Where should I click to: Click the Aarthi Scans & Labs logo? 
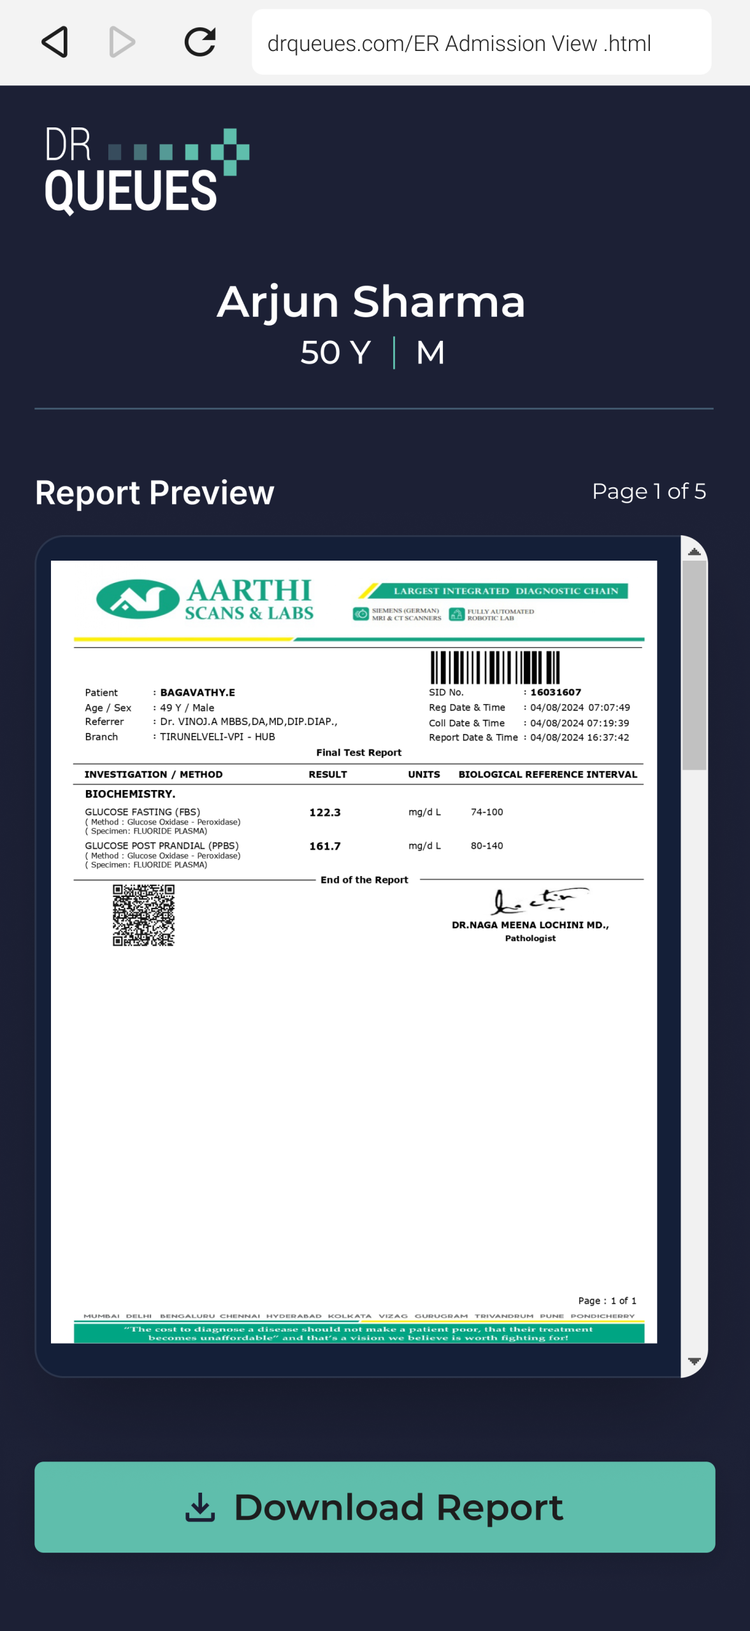205,600
